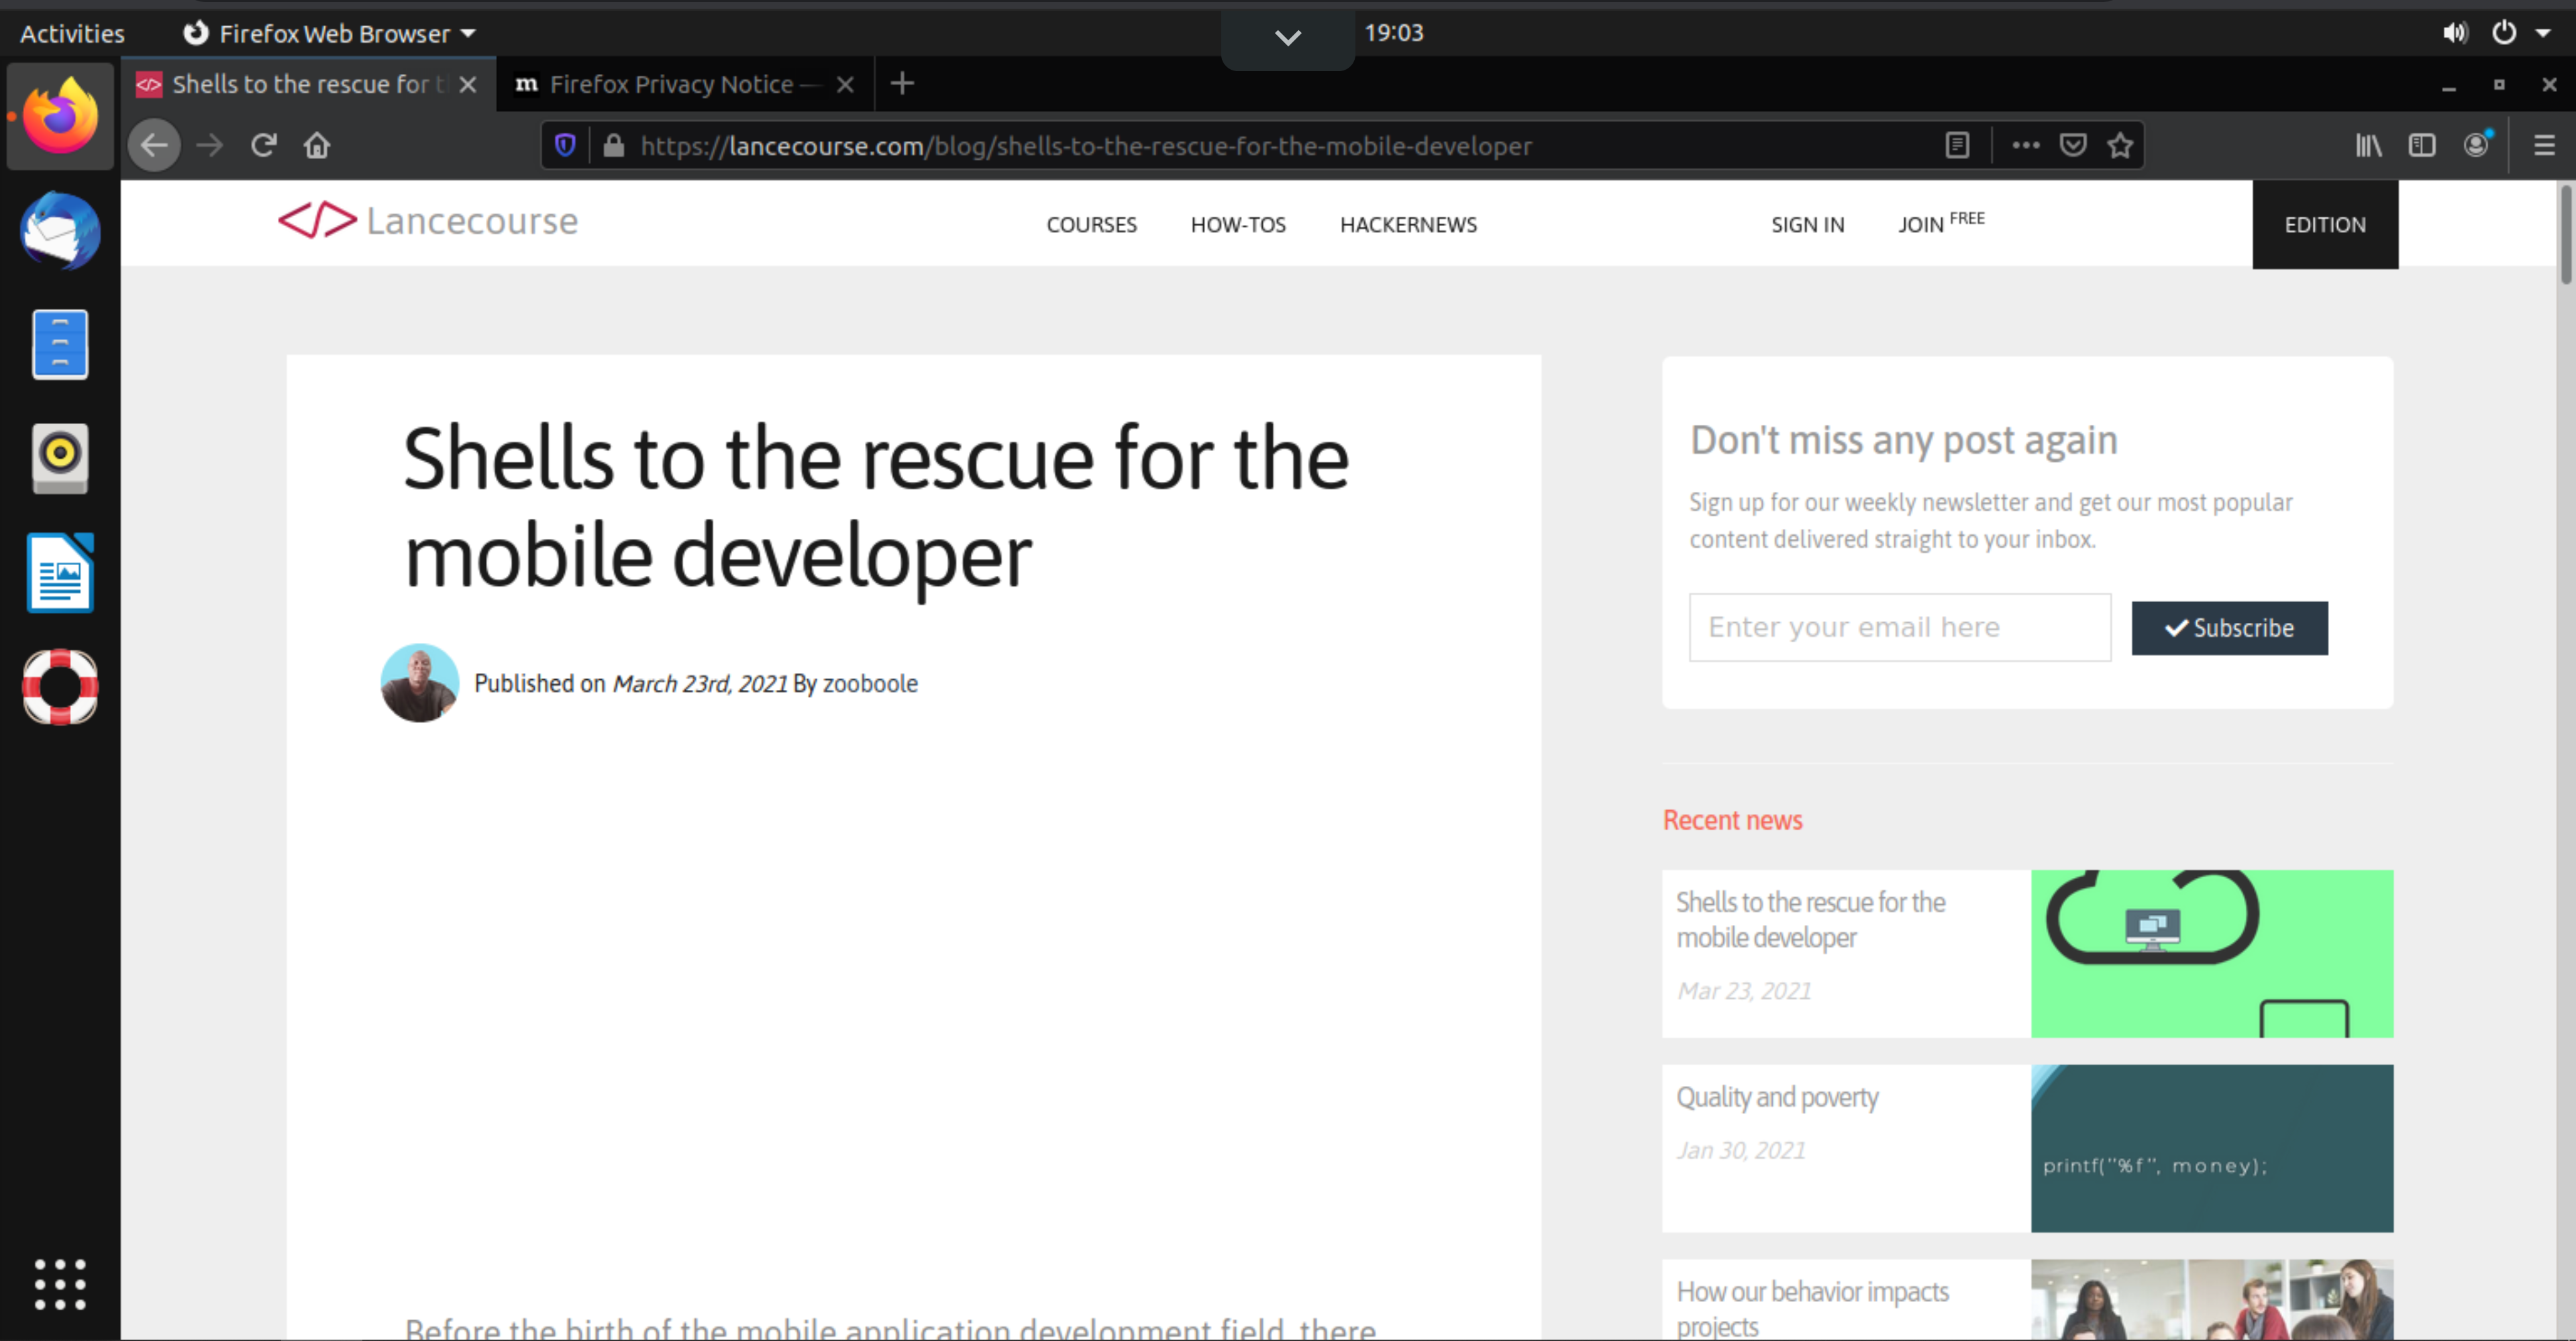Image resolution: width=2576 pixels, height=1341 pixels.
Task: Click the bookmark star icon in toolbar
Action: click(x=2120, y=145)
